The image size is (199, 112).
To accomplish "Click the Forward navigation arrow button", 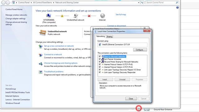I will (x=8, y=2).
